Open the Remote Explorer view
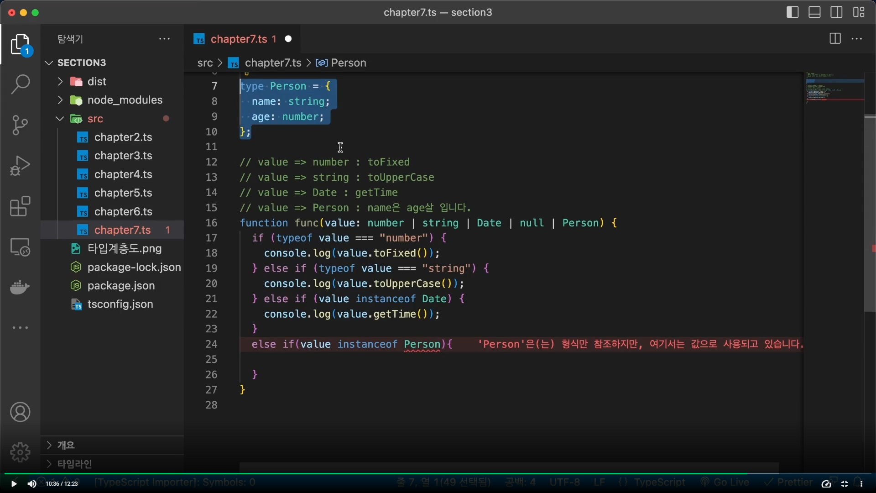The height and width of the screenshot is (493, 876). point(20,247)
